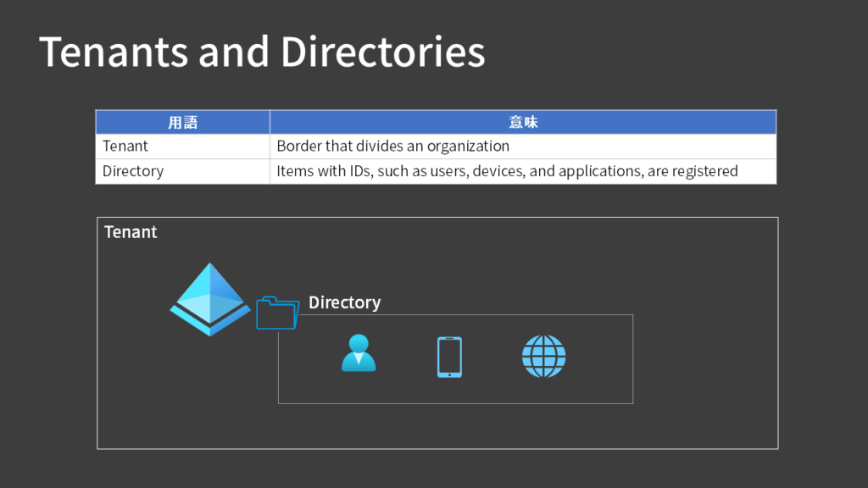Toggle highlight on the 用語 header cell
This screenshot has height=488, width=868.
pyautogui.click(x=182, y=121)
